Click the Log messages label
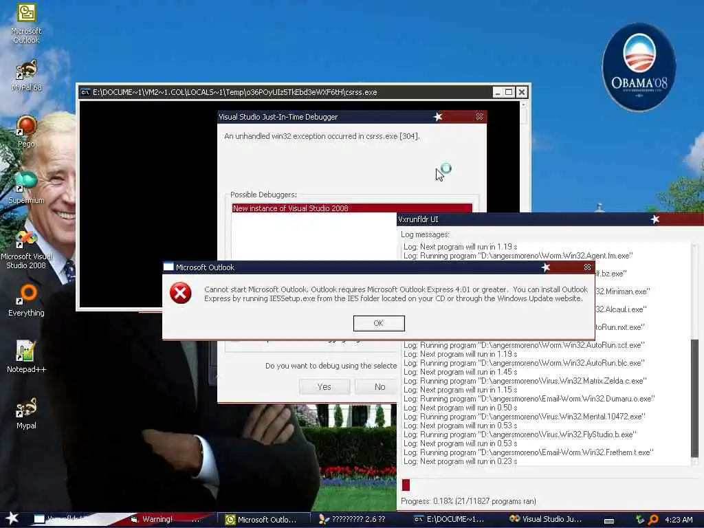704x528 pixels. [425, 234]
